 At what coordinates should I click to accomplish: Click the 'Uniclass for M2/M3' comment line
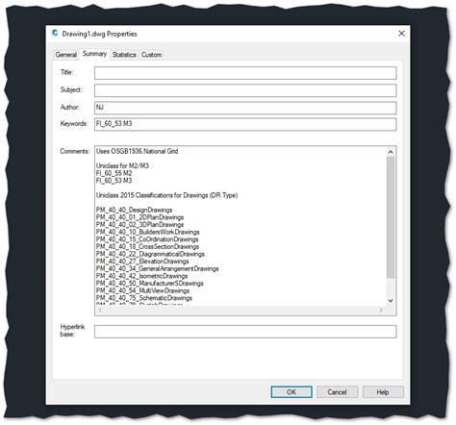[122, 166]
